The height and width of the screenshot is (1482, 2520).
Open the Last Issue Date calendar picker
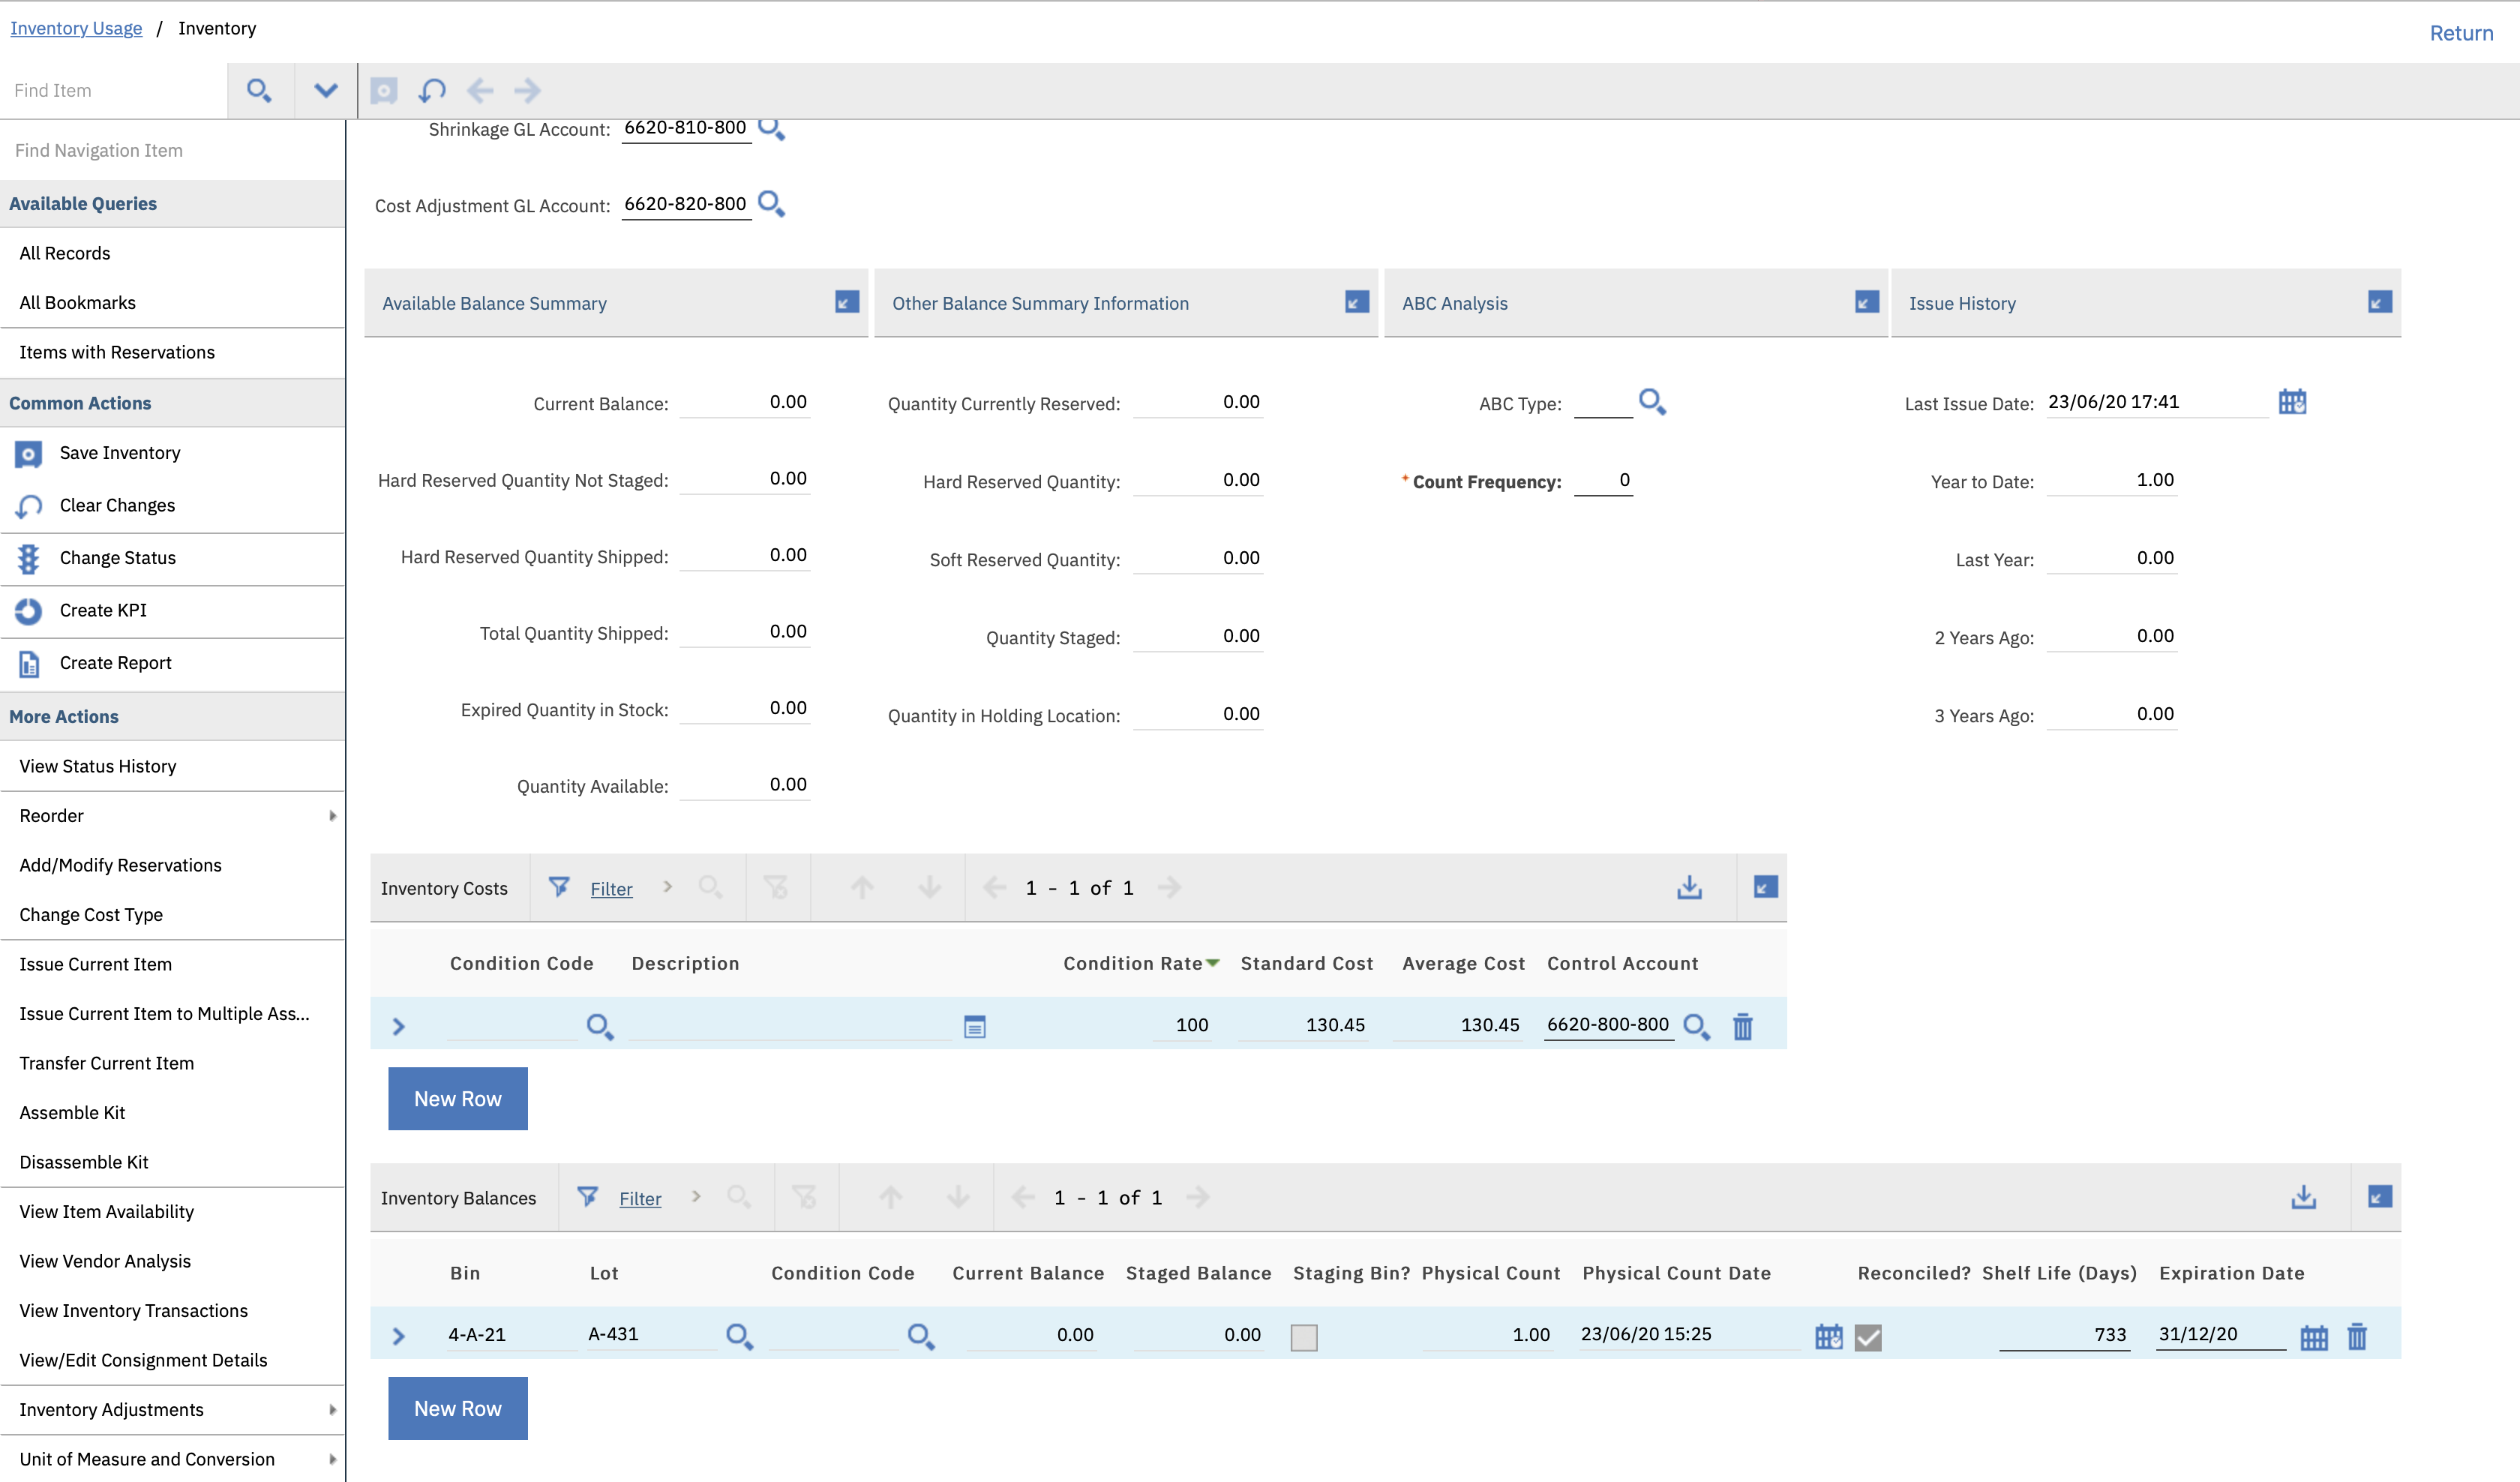(2293, 402)
